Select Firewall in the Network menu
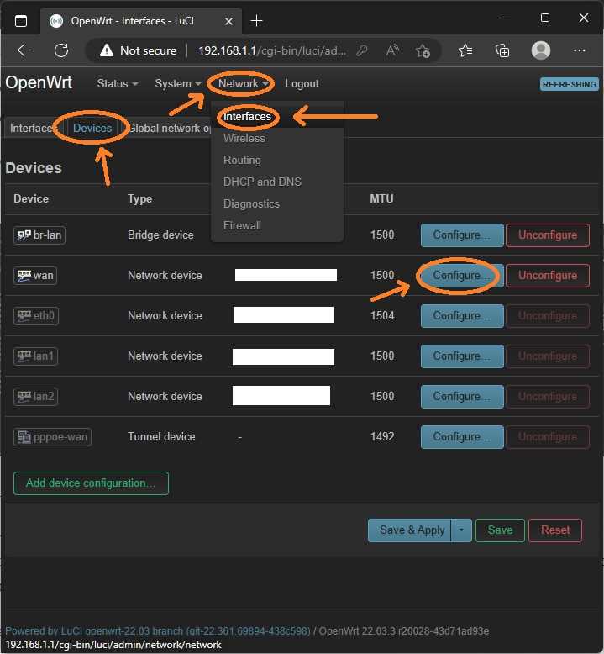The width and height of the screenshot is (604, 654). [242, 225]
